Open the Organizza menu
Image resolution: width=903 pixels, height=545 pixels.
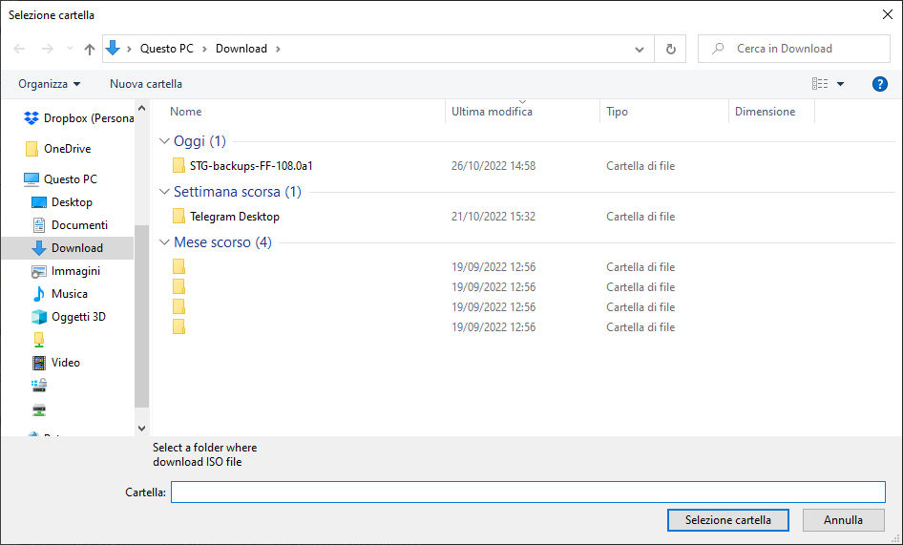coord(50,84)
